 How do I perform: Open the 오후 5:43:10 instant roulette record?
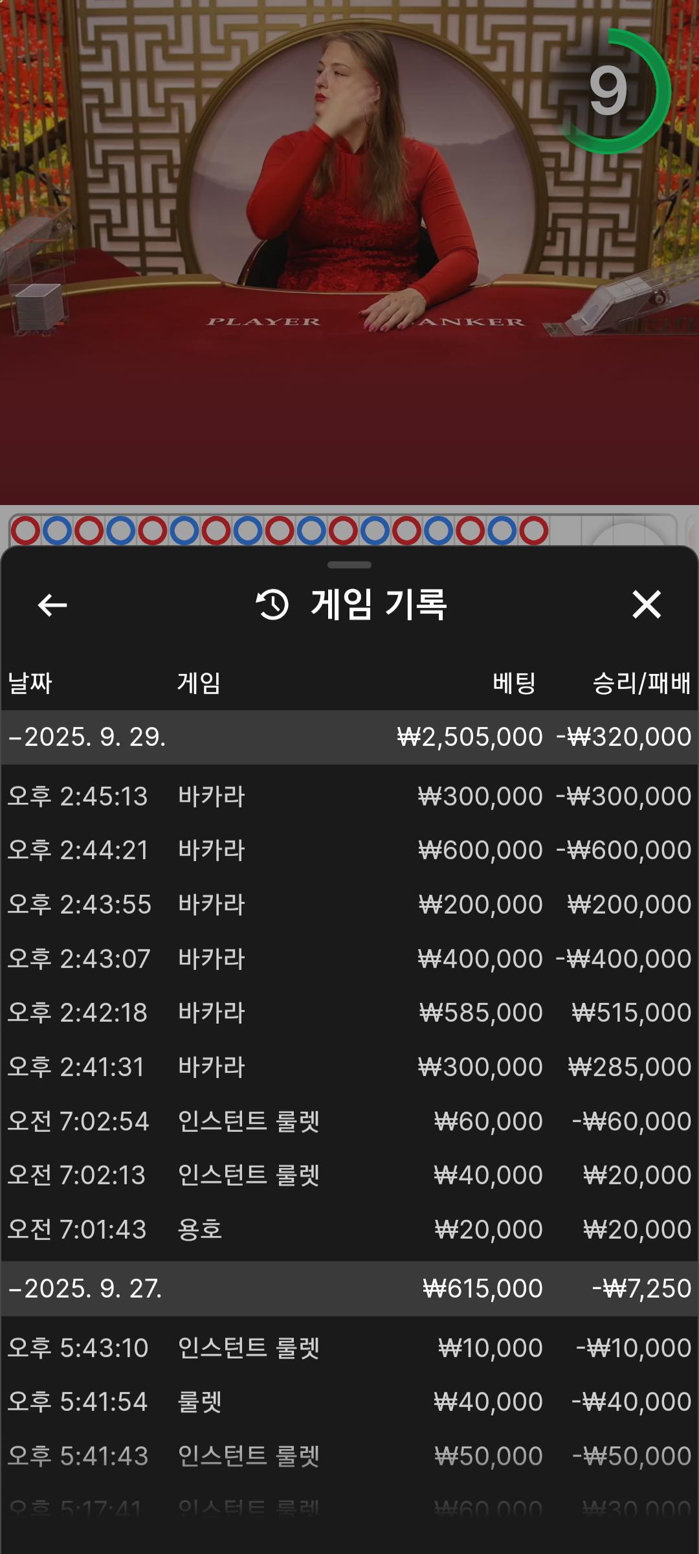coord(349,1348)
